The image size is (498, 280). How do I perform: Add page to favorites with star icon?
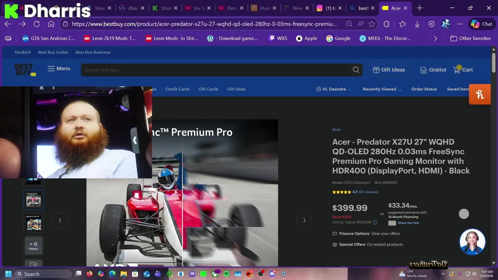click(372, 24)
